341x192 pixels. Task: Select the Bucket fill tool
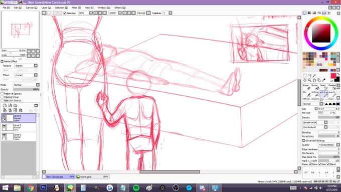[315, 87]
